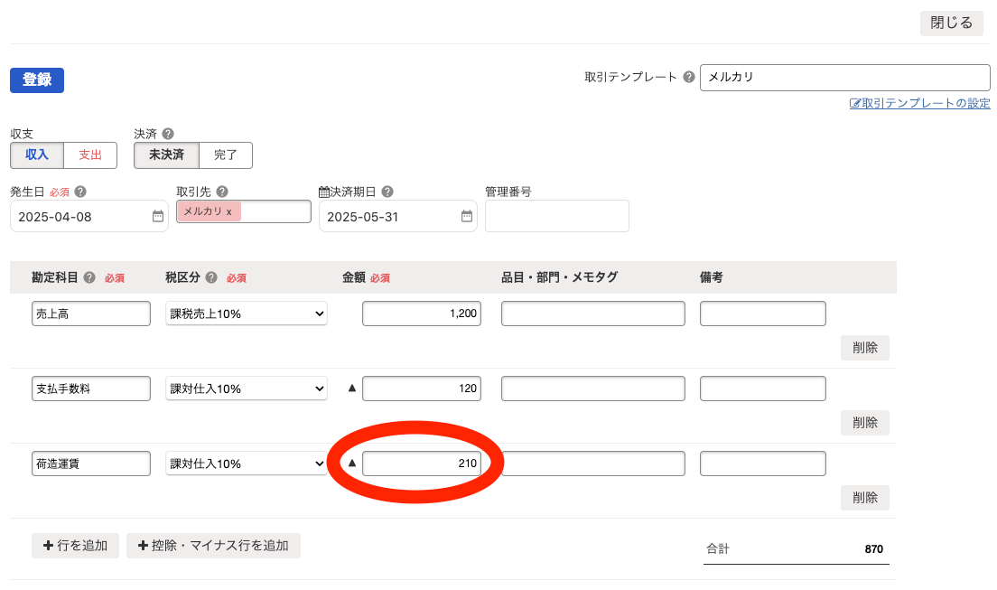Image resolution: width=997 pixels, height=590 pixels.
Task: Click inside the 管理番号 input field
Action: [556, 216]
